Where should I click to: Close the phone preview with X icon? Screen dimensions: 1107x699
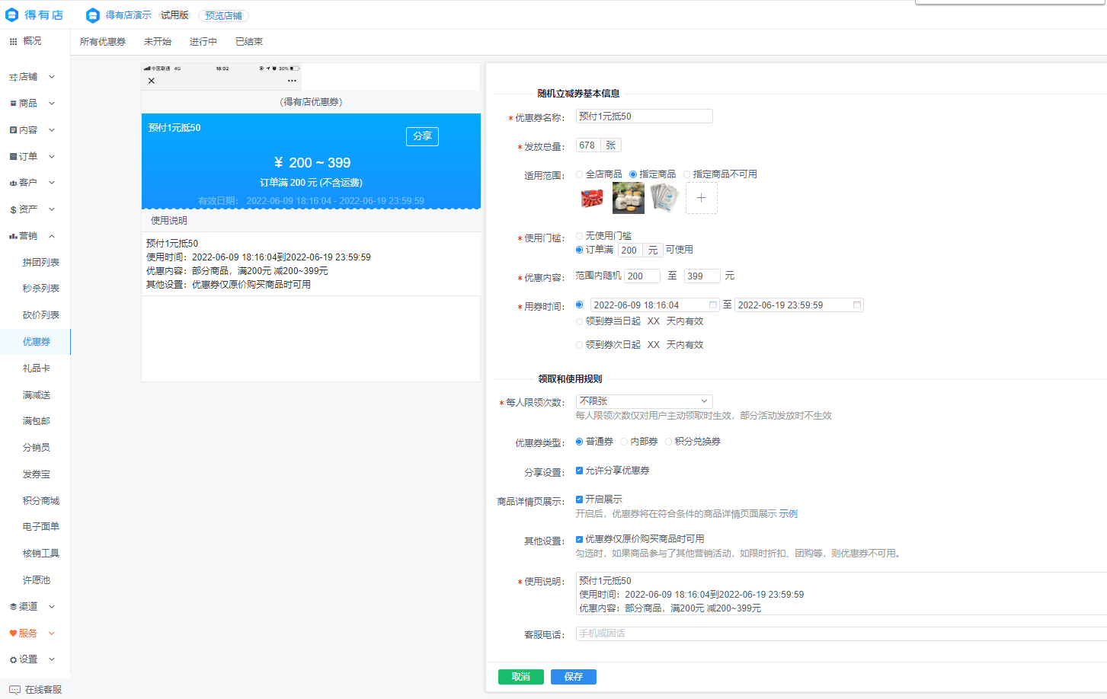152,81
